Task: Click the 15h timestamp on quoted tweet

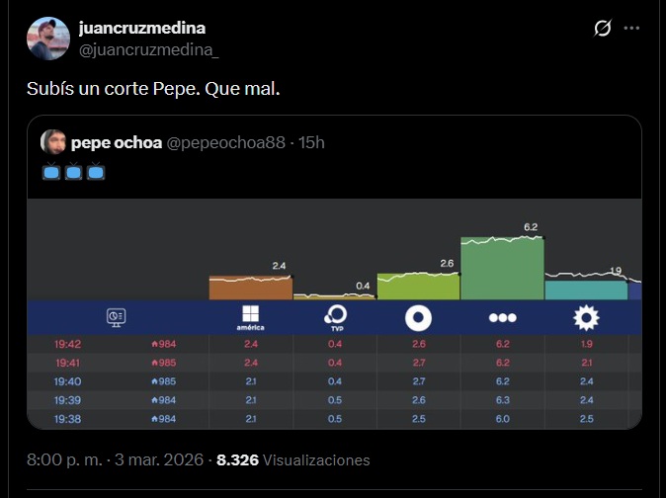Action: [x=311, y=143]
